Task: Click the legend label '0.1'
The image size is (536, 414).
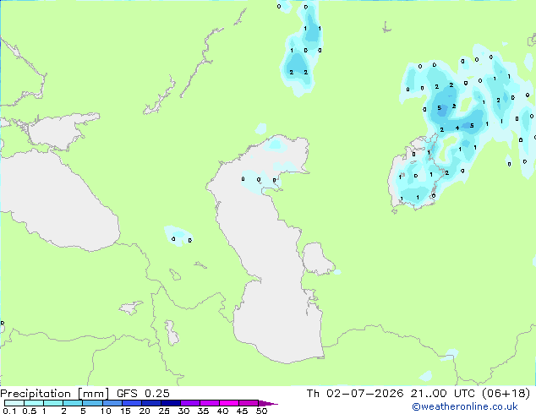Action: [9, 411]
